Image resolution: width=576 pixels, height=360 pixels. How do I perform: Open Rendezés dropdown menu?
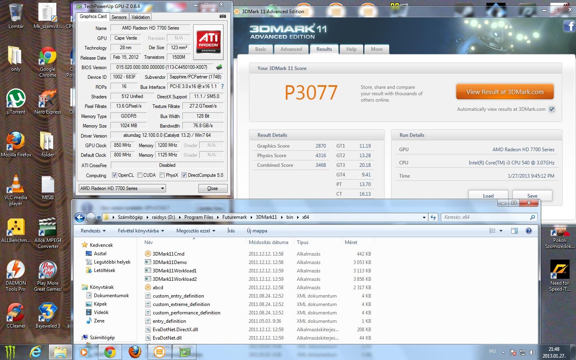[x=93, y=231]
